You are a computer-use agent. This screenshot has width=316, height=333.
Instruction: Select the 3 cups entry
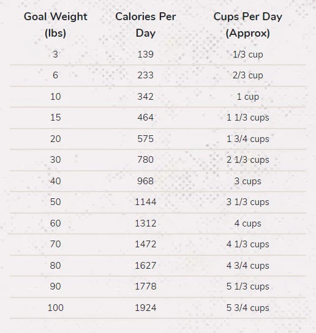[248, 181]
